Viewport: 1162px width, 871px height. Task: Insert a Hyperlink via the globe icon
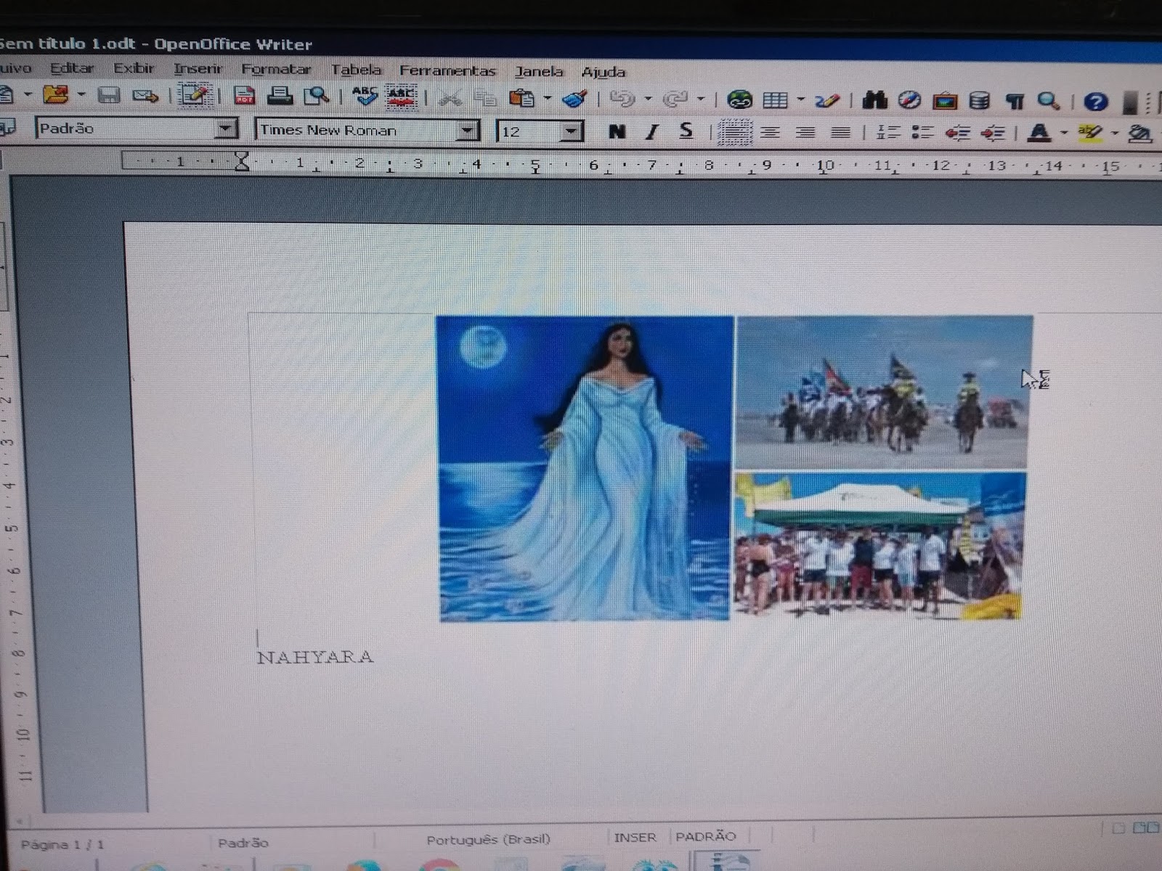pos(739,99)
